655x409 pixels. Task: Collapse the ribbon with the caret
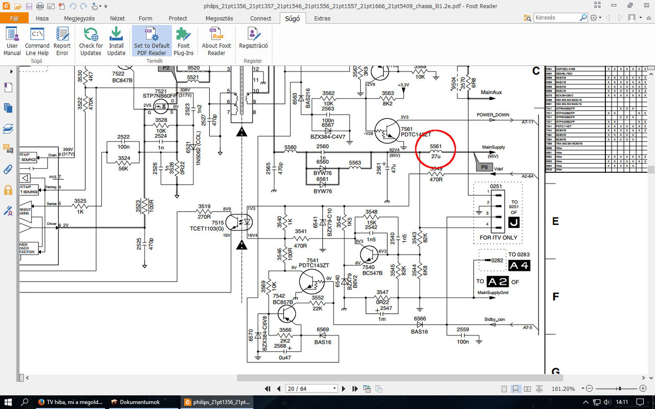click(648, 18)
